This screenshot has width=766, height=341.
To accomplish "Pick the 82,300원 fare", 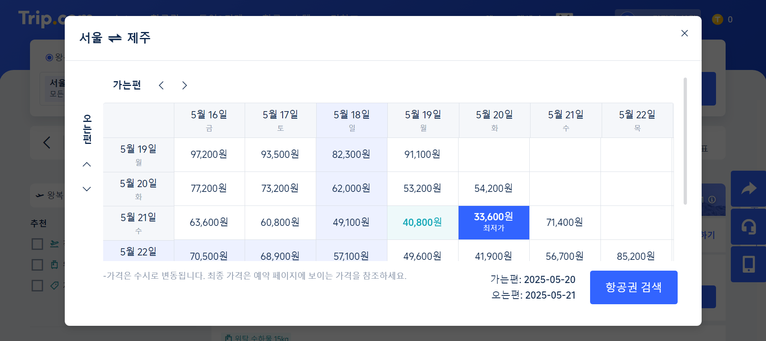I will coord(351,154).
